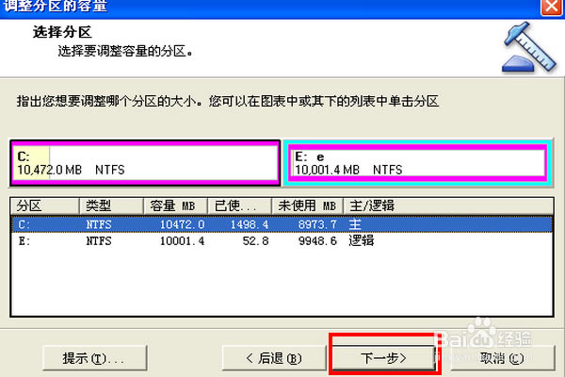
Task: Click the 主/逻辑 column header
Action: pyautogui.click(x=448, y=206)
